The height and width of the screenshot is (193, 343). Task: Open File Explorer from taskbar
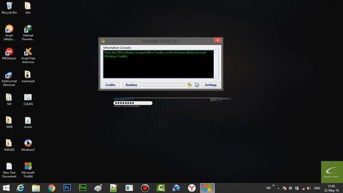pos(36,188)
